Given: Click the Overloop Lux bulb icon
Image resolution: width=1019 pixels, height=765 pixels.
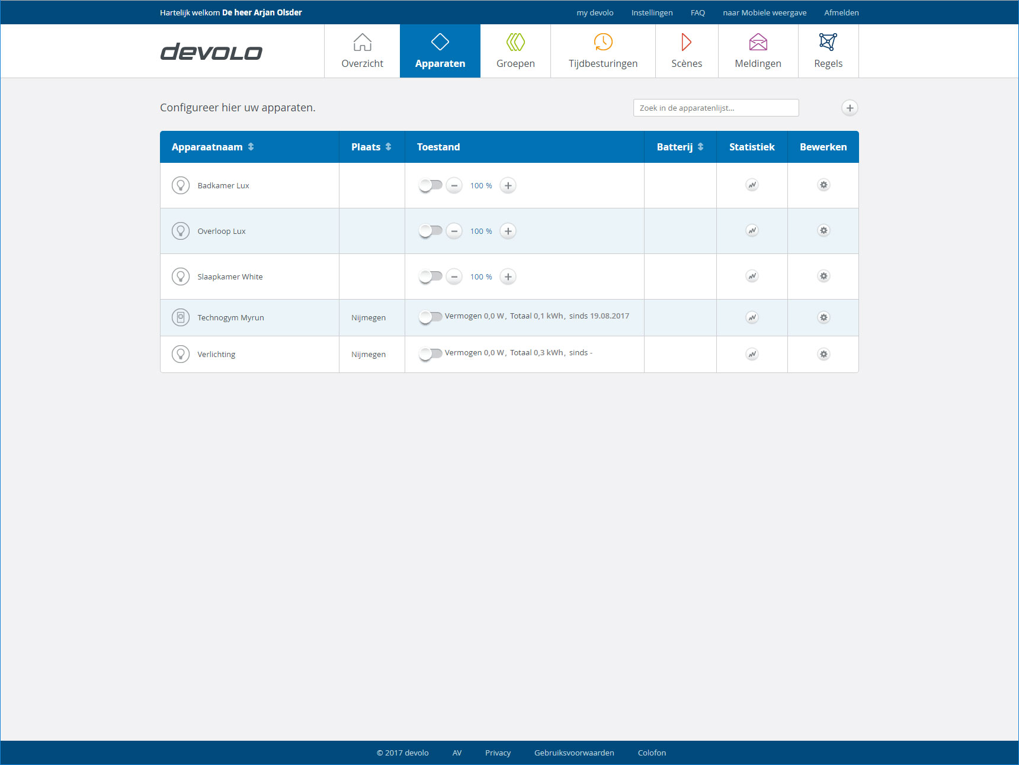Looking at the screenshot, I should [x=181, y=231].
